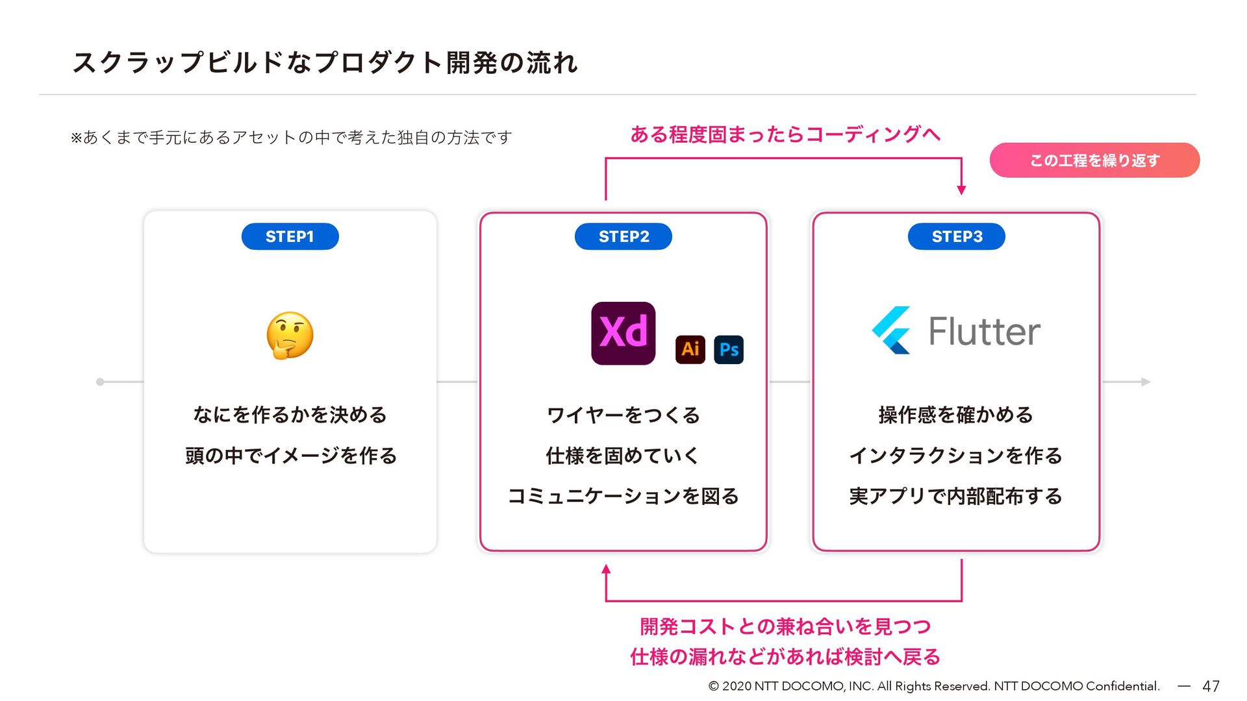Click the Photoshop Ps icon
This screenshot has height=701, width=1247.
[729, 349]
